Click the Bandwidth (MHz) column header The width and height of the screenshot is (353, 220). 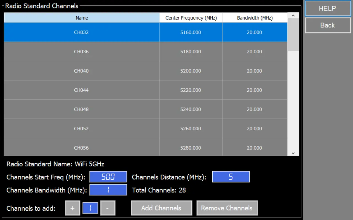[x=255, y=18]
